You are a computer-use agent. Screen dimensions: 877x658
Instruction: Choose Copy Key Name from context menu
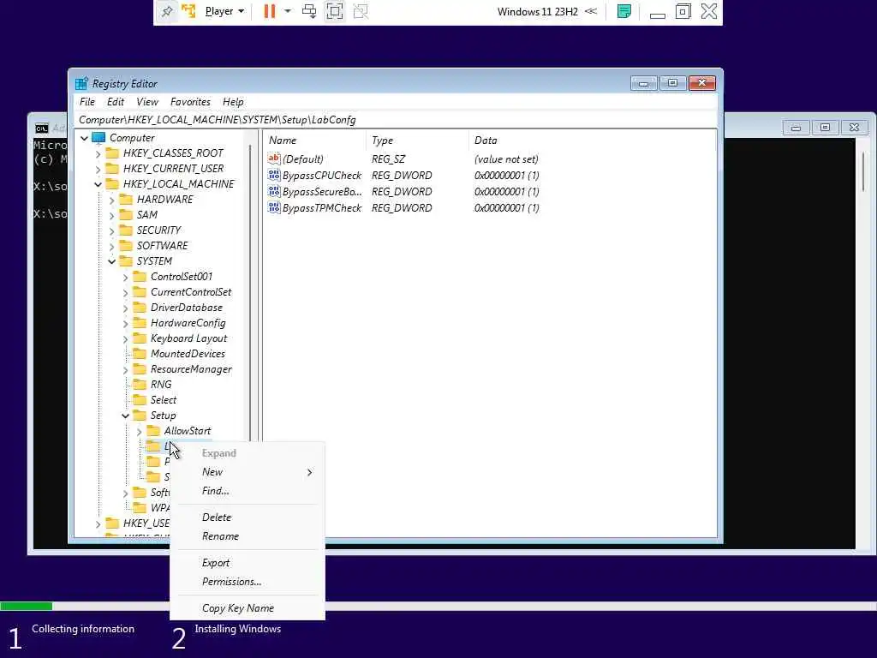(x=248, y=608)
